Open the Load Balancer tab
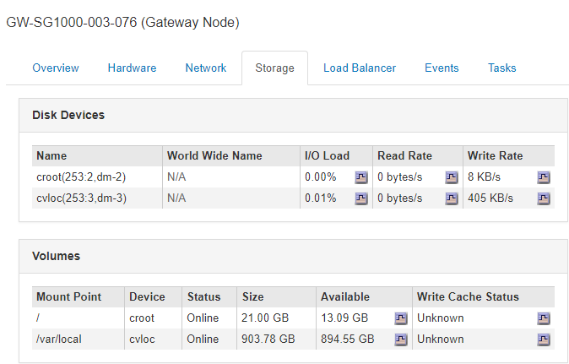The width and height of the screenshot is (569, 364). click(x=360, y=68)
